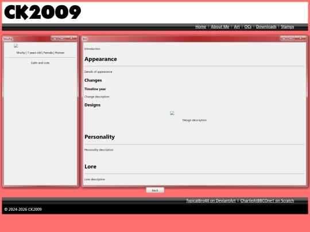The height and width of the screenshot is (232, 310).
Task: Click the Bio window title text
Action: tap(84, 39)
